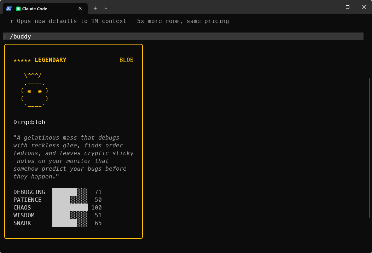Click the terminal vertical scrollbar
The image size is (372, 253).
click(370, 148)
